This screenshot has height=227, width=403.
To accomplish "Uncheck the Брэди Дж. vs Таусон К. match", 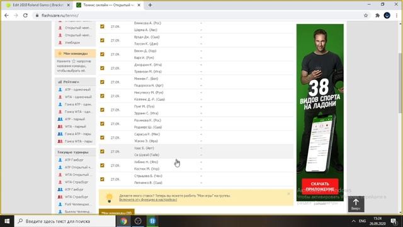I will (x=102, y=40).
